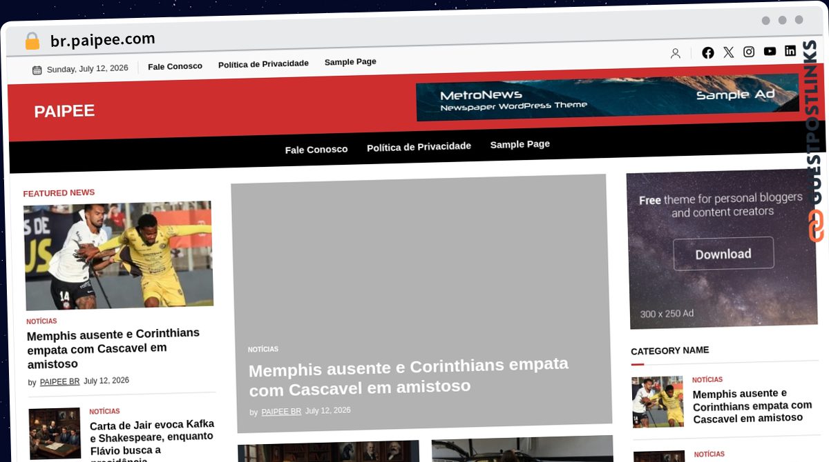Visit the Facebook page icon
Viewport: 829px width, 462px height.
pyautogui.click(x=708, y=52)
